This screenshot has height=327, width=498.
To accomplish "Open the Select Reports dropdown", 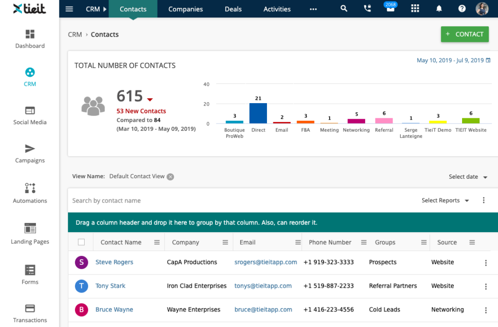I will point(445,200).
